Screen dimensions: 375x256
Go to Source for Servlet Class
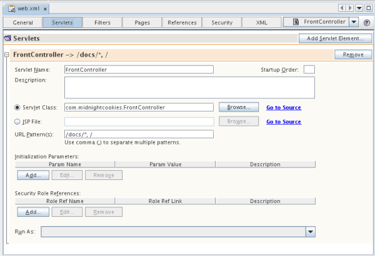pos(284,108)
